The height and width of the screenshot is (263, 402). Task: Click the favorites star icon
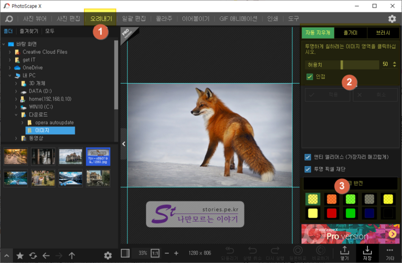(20, 256)
